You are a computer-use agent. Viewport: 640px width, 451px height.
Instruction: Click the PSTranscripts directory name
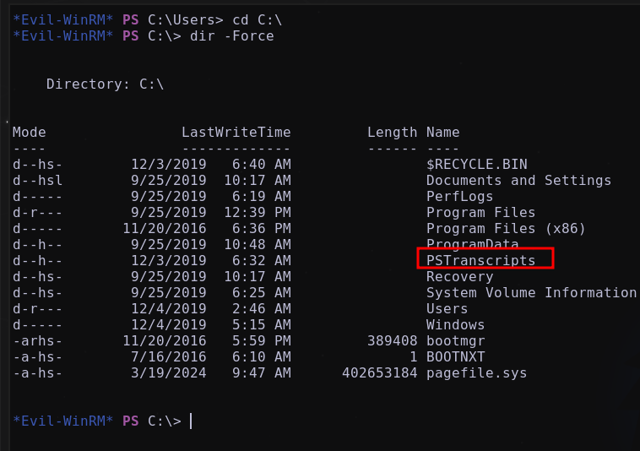pos(480,260)
